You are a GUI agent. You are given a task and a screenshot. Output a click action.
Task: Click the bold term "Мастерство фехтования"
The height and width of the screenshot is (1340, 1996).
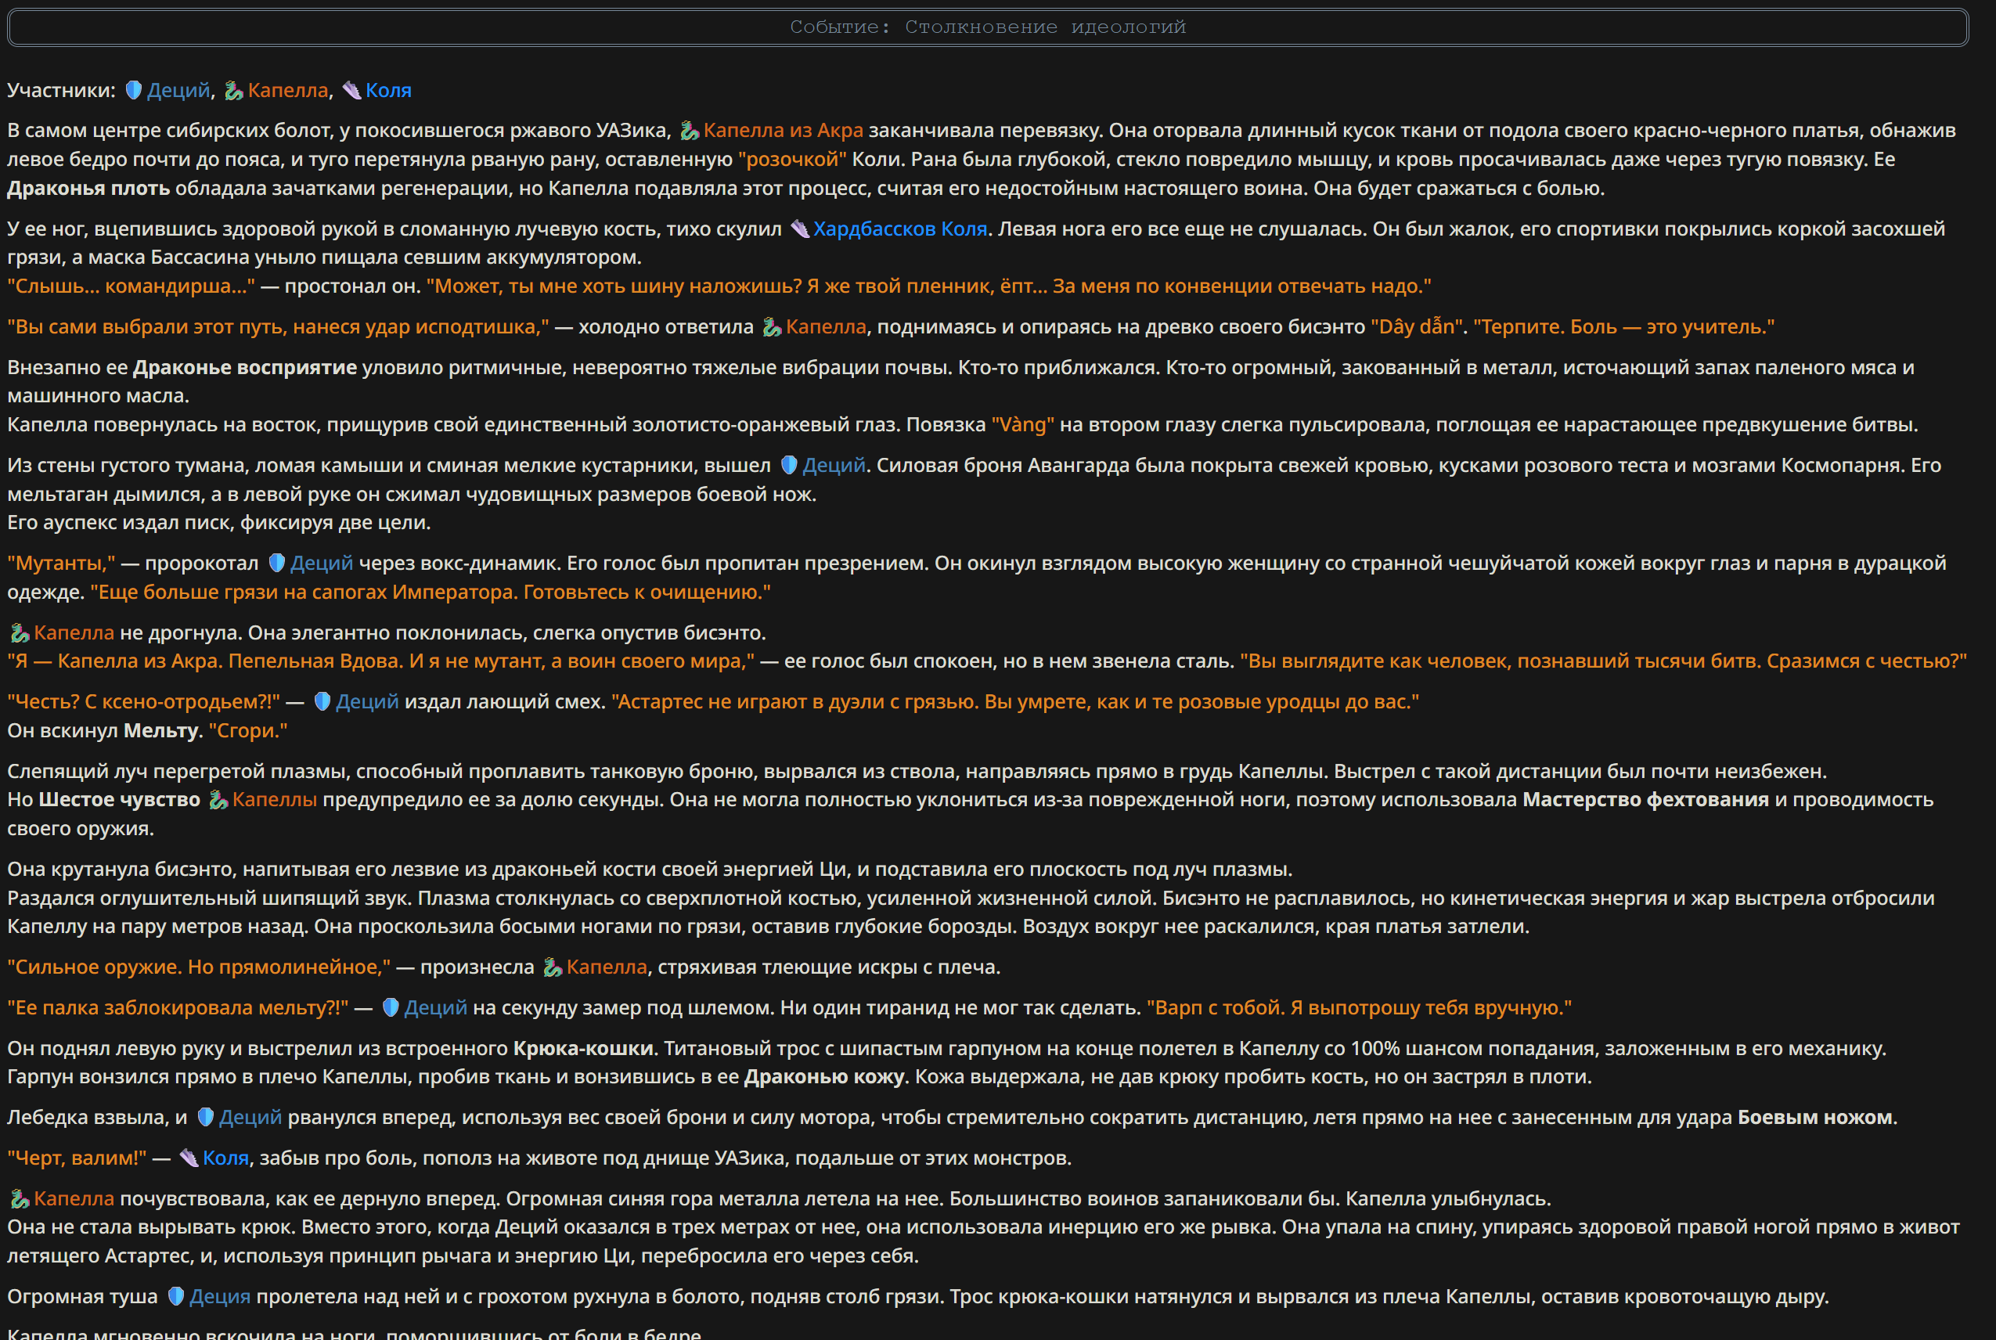(1645, 799)
